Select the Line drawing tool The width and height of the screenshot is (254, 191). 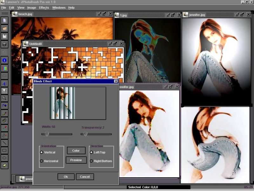[x=4, y=143]
